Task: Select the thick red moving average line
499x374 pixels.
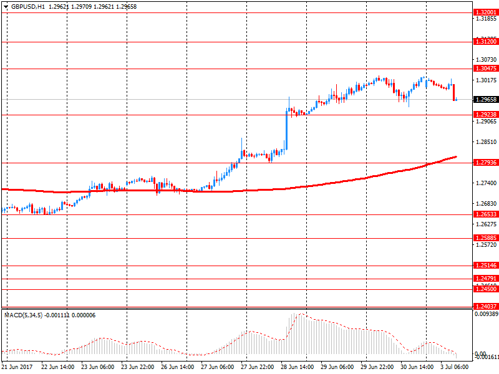Action: pyautogui.click(x=229, y=191)
